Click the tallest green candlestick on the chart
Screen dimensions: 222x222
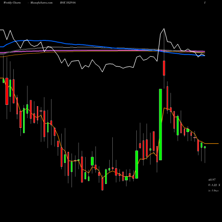click(x=160, y=124)
